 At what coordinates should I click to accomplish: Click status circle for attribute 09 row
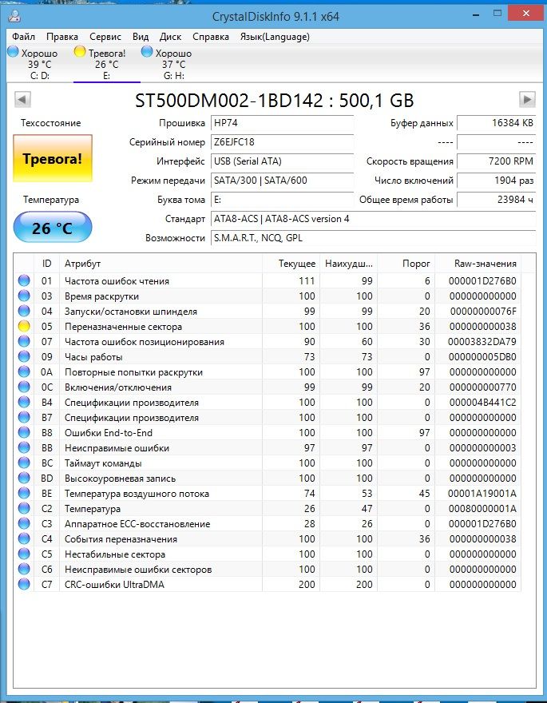24,357
